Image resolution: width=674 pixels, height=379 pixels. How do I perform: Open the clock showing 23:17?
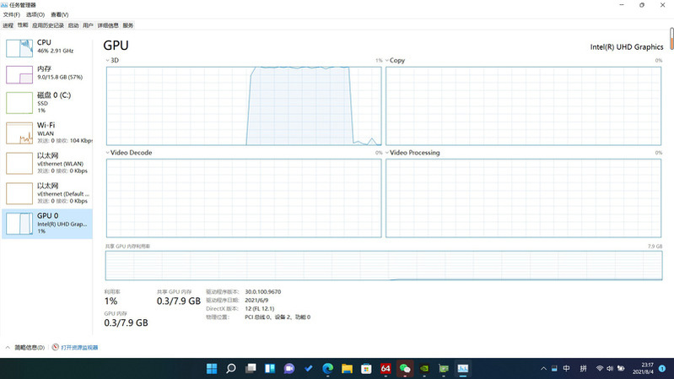tap(643, 368)
